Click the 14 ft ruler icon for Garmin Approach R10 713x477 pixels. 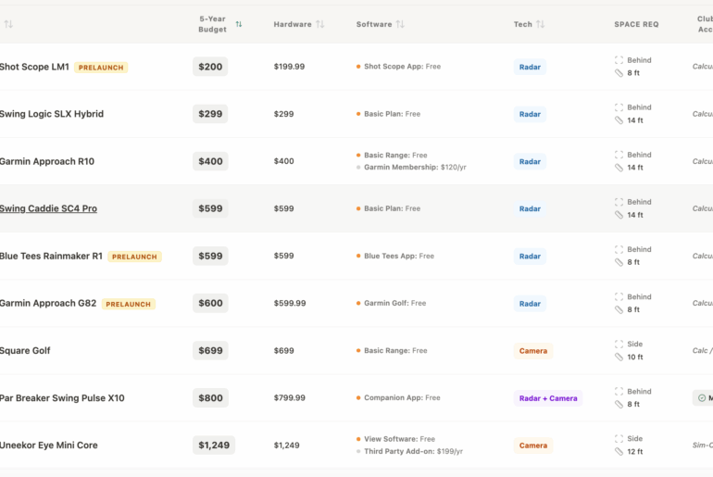[x=619, y=168]
